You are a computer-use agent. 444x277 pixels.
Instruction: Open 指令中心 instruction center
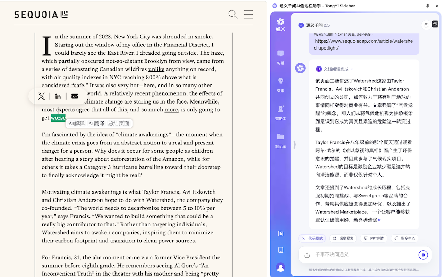pyautogui.click(x=404, y=238)
